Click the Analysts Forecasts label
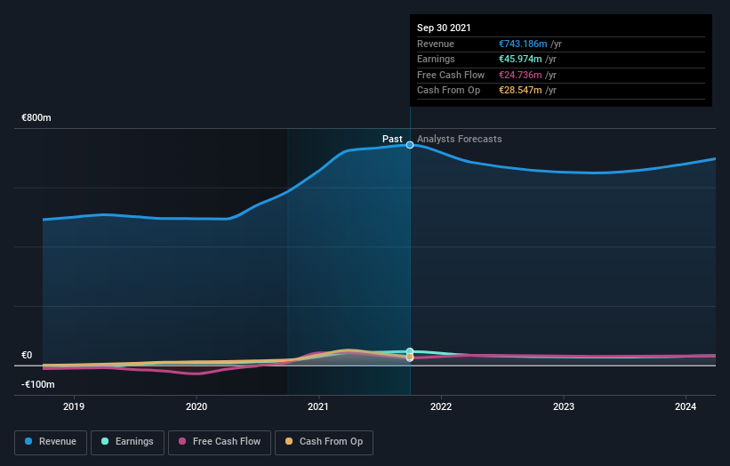730x466 pixels. coord(460,140)
